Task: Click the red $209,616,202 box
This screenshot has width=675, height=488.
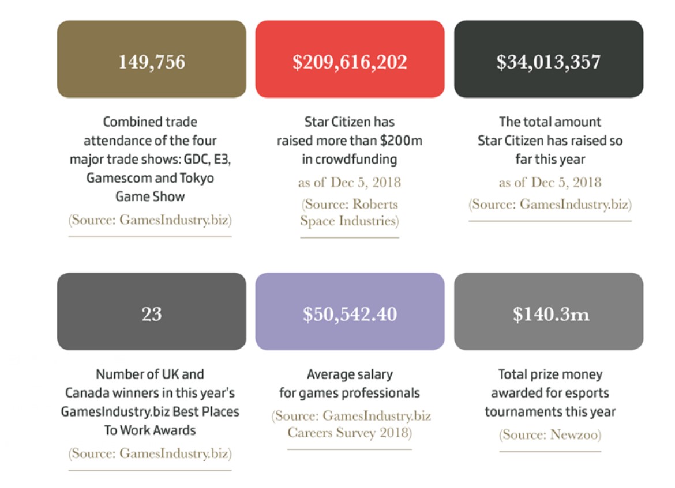Action: [350, 59]
